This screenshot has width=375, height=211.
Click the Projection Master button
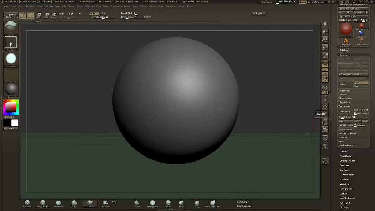click(x=11, y=16)
